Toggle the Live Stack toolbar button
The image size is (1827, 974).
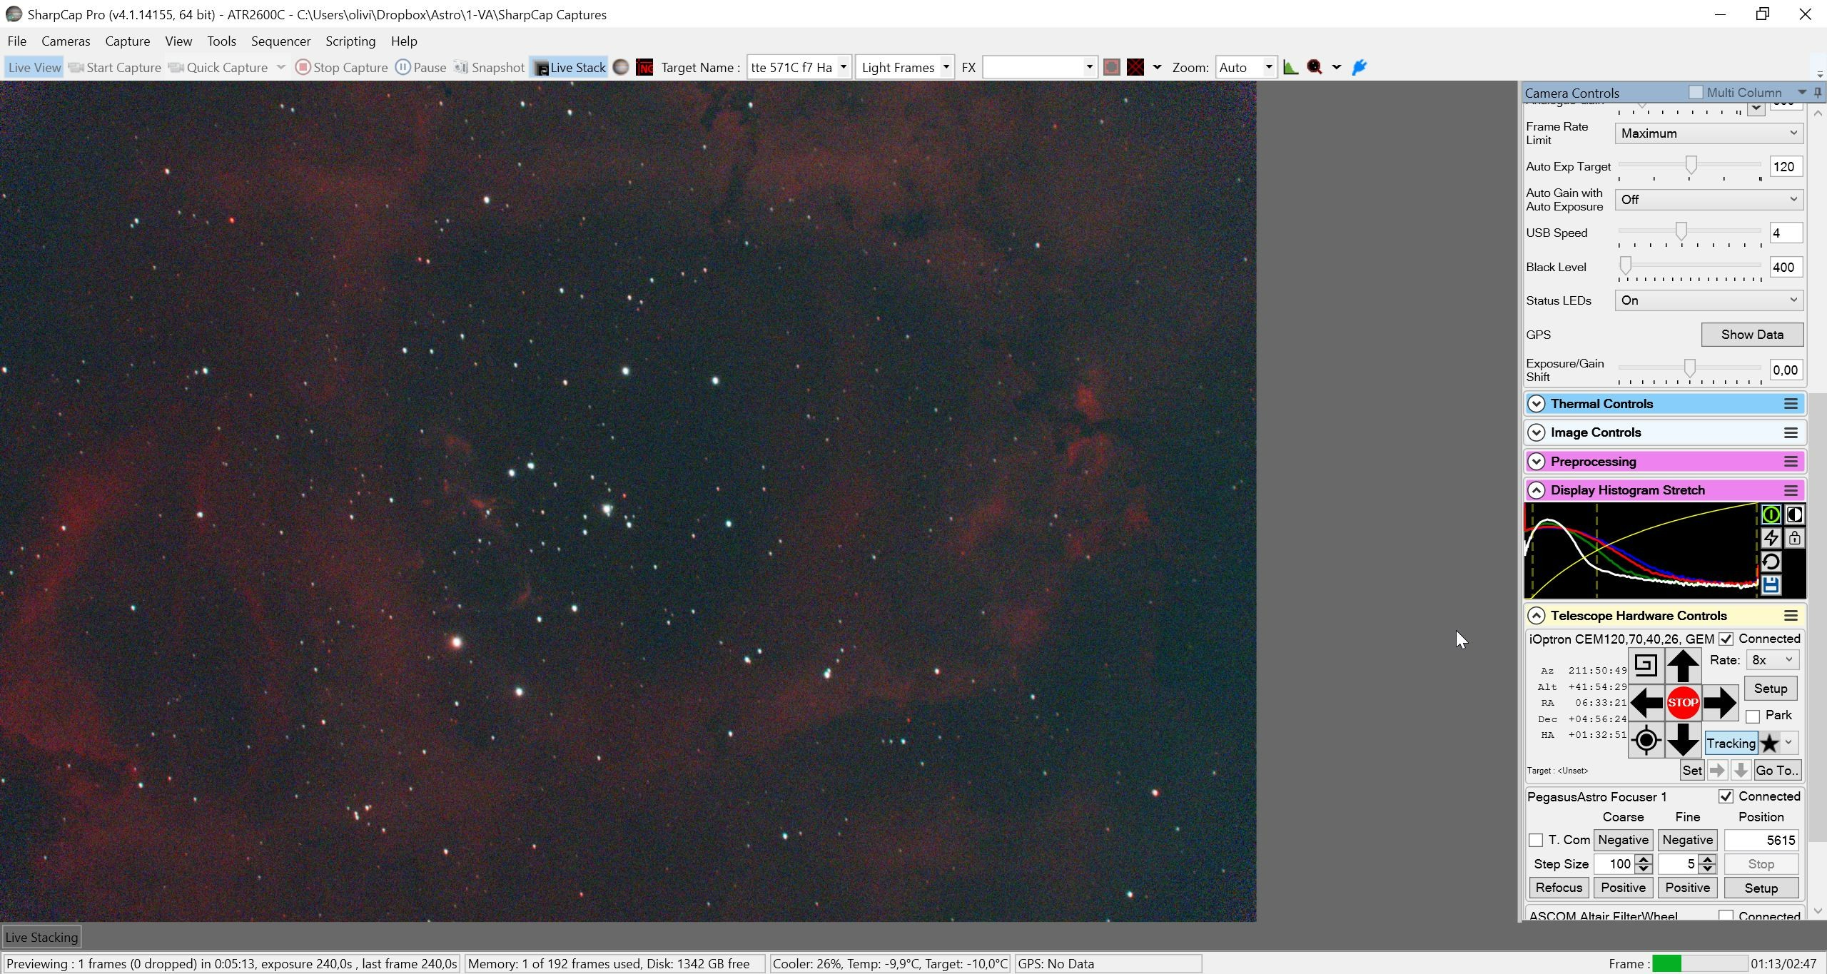(x=570, y=67)
